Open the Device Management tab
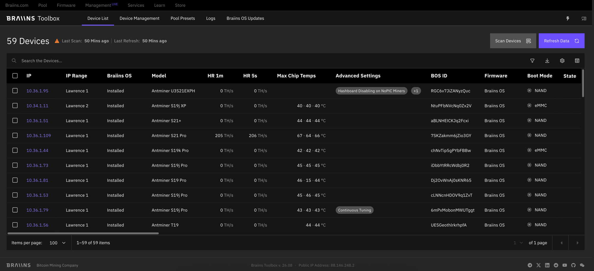 [x=139, y=18]
